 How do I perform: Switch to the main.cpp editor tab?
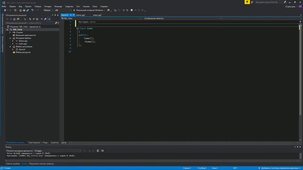(x=97, y=15)
